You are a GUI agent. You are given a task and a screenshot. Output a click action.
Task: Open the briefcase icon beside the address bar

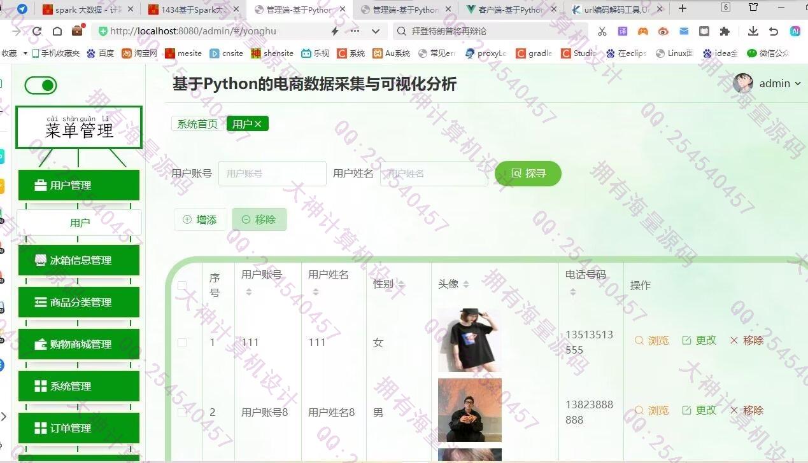pyautogui.click(x=78, y=31)
